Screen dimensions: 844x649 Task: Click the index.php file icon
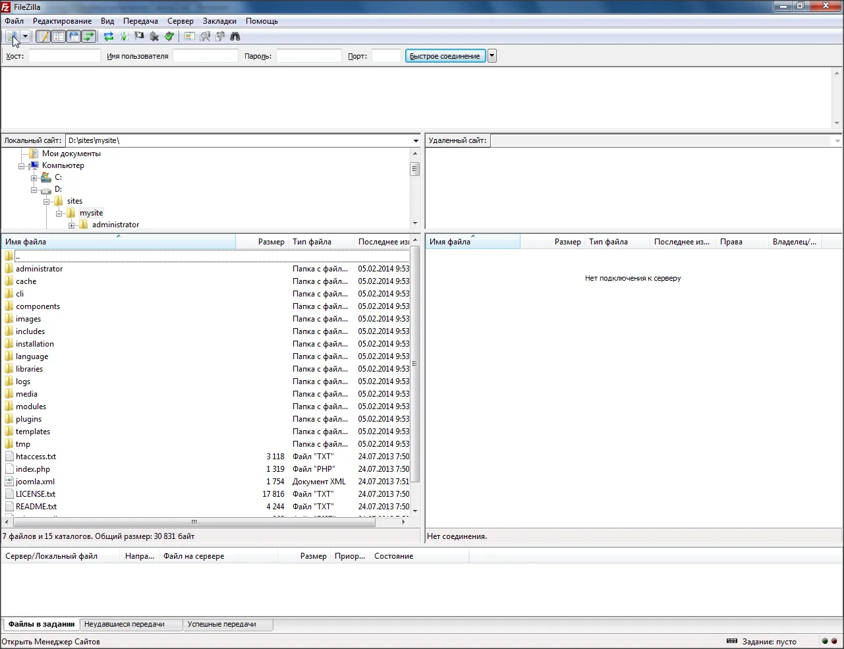click(9, 469)
